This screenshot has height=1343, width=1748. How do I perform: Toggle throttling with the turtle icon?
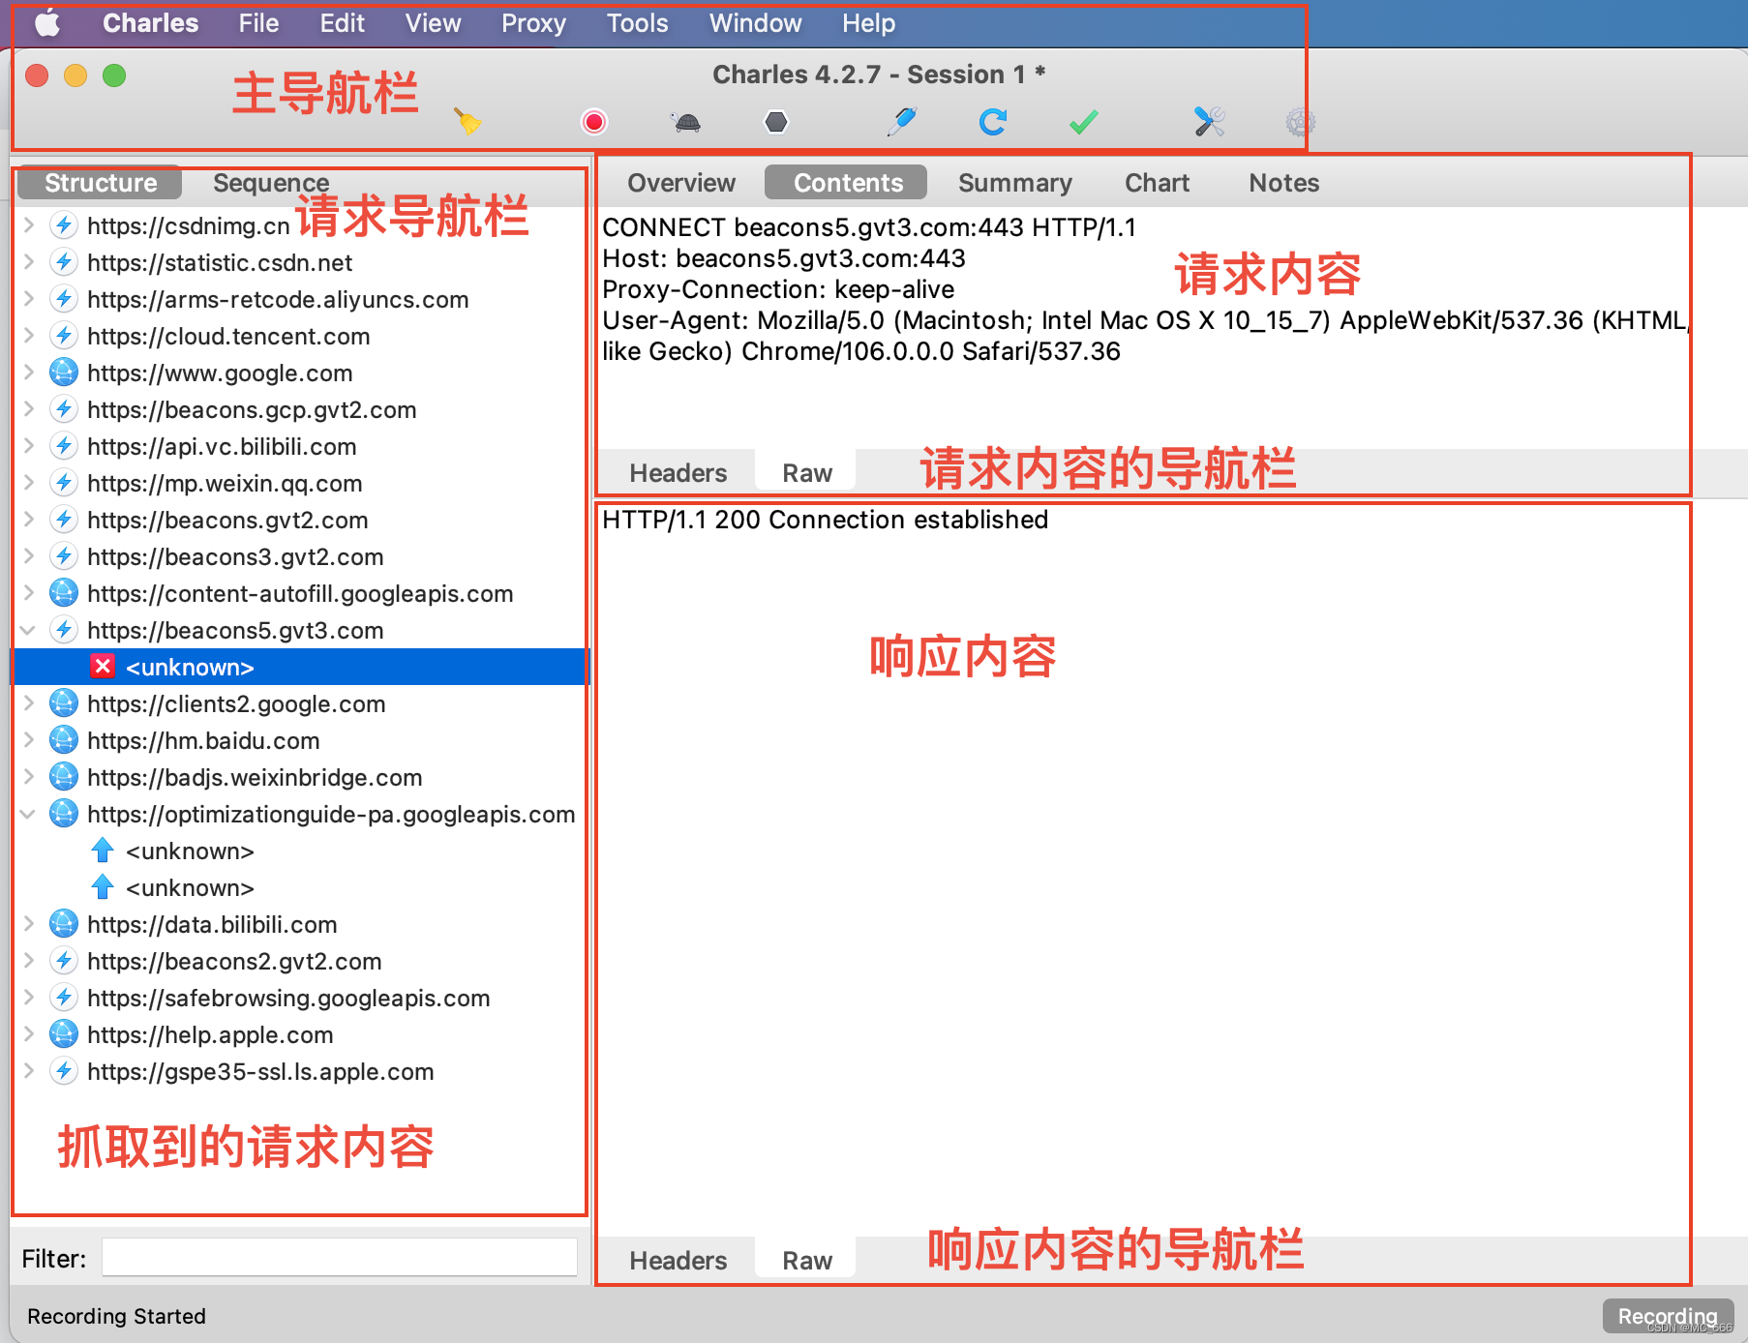[x=686, y=122]
